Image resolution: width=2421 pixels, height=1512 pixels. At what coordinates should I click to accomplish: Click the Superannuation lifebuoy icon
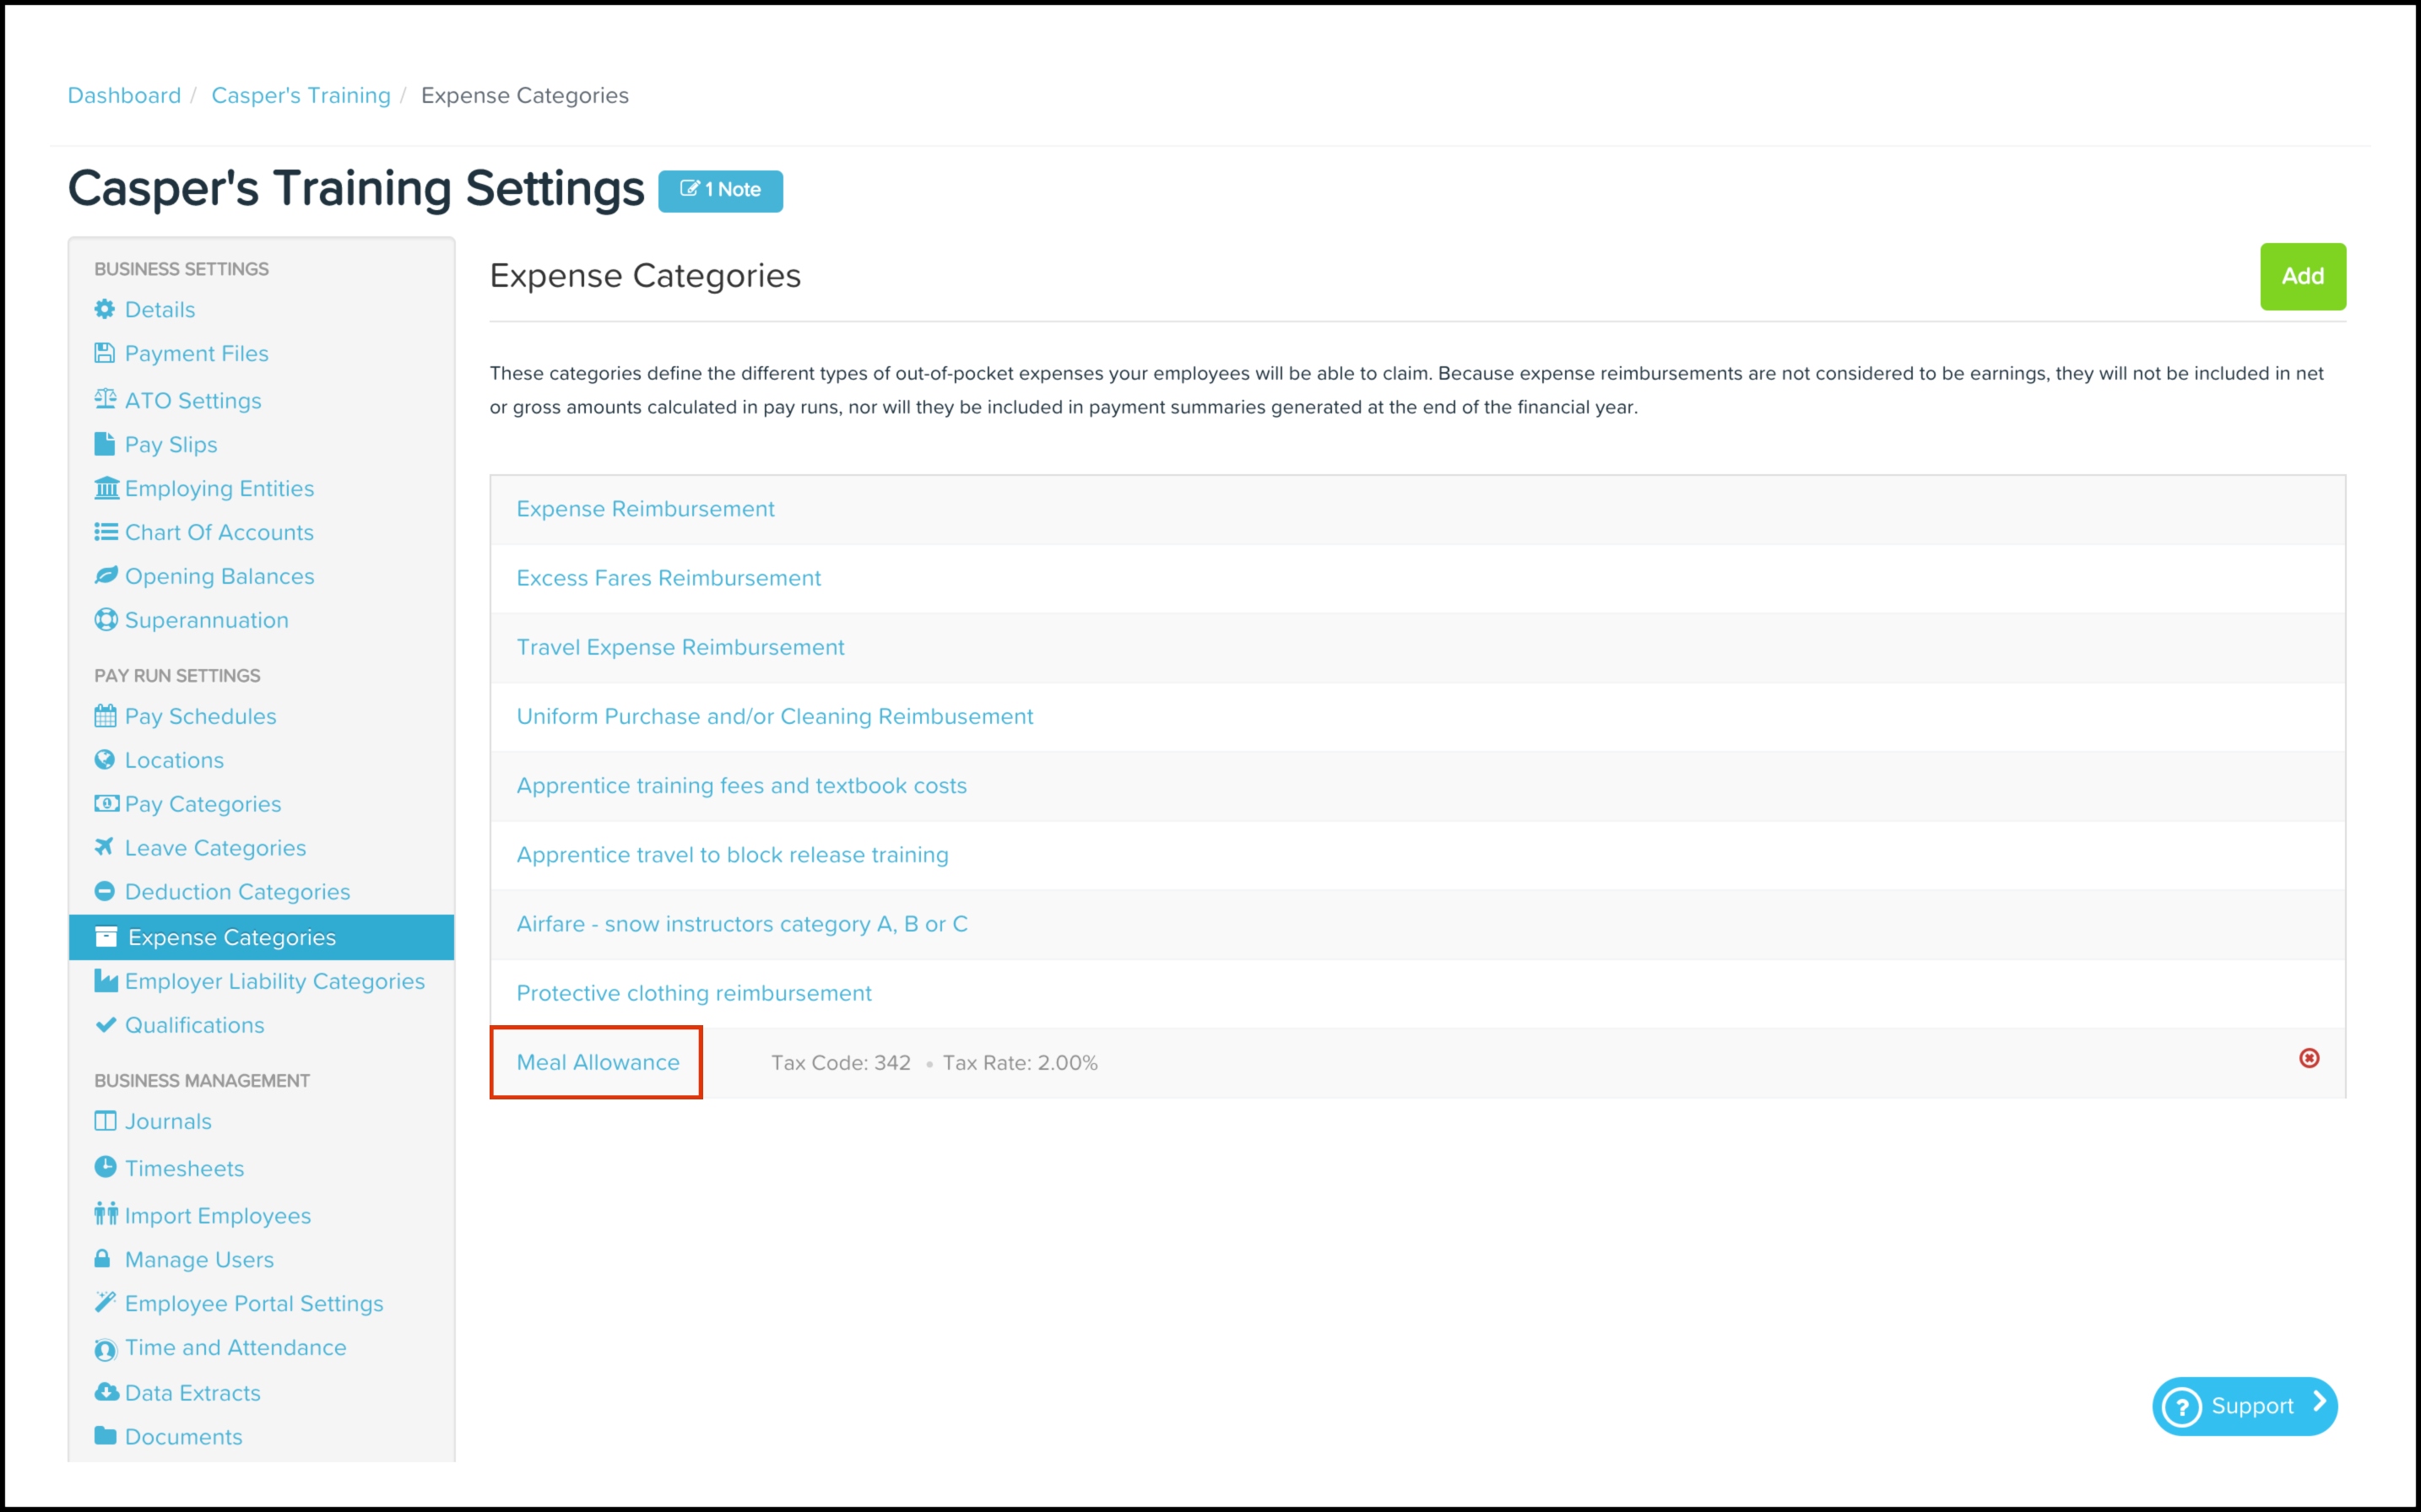click(105, 620)
